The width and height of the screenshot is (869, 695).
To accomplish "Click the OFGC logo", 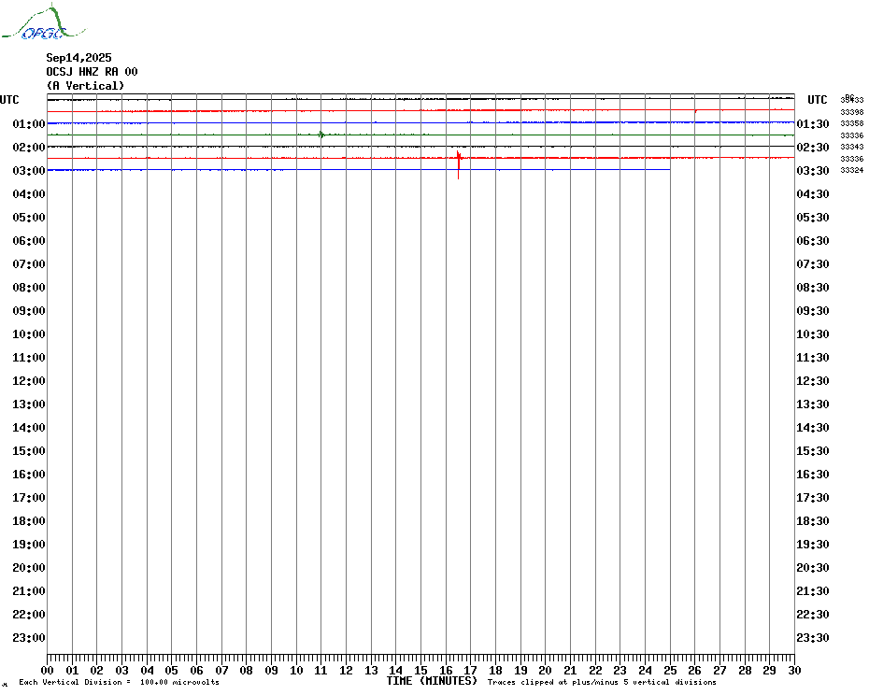I will point(43,22).
